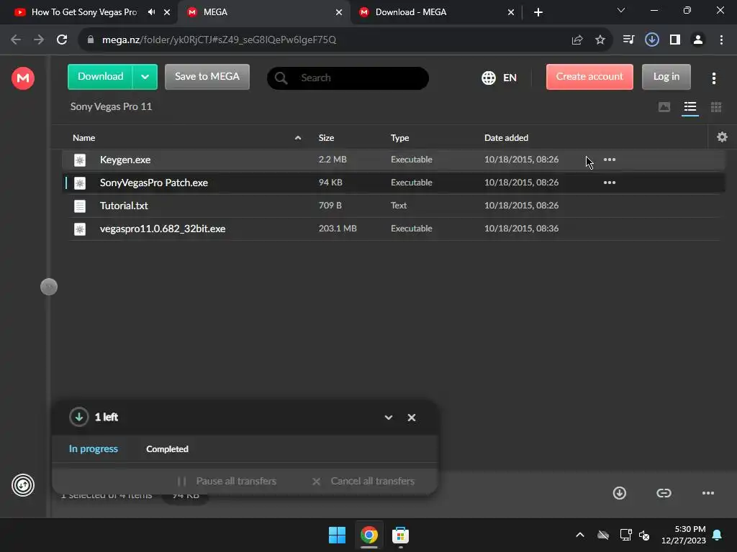
Task: Click Keygen.exe executable file icon
Action: 80,160
